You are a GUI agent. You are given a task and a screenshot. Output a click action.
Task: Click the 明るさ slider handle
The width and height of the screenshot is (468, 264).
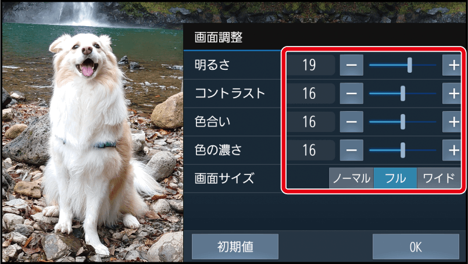pyautogui.click(x=410, y=65)
